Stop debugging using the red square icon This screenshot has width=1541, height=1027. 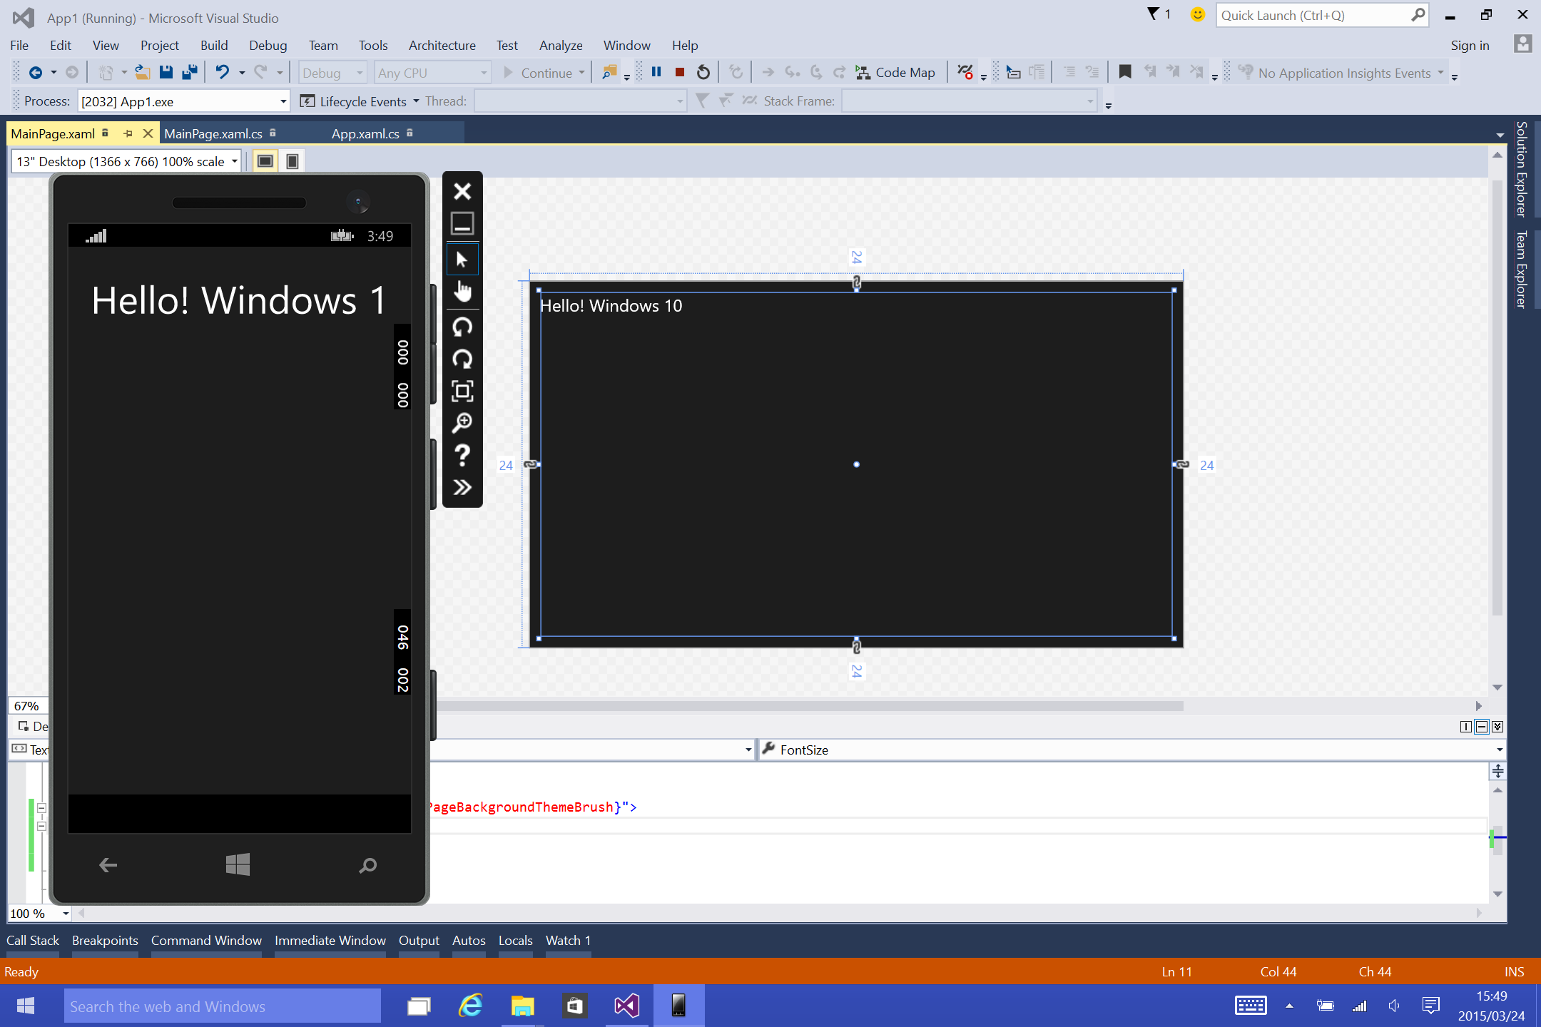679,71
